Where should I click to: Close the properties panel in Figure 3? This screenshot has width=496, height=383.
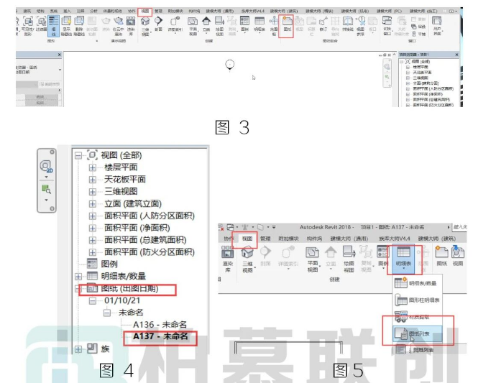[60, 55]
